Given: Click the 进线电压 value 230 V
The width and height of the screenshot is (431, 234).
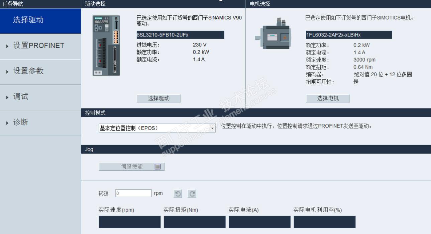Looking at the screenshot, I should coord(200,45).
